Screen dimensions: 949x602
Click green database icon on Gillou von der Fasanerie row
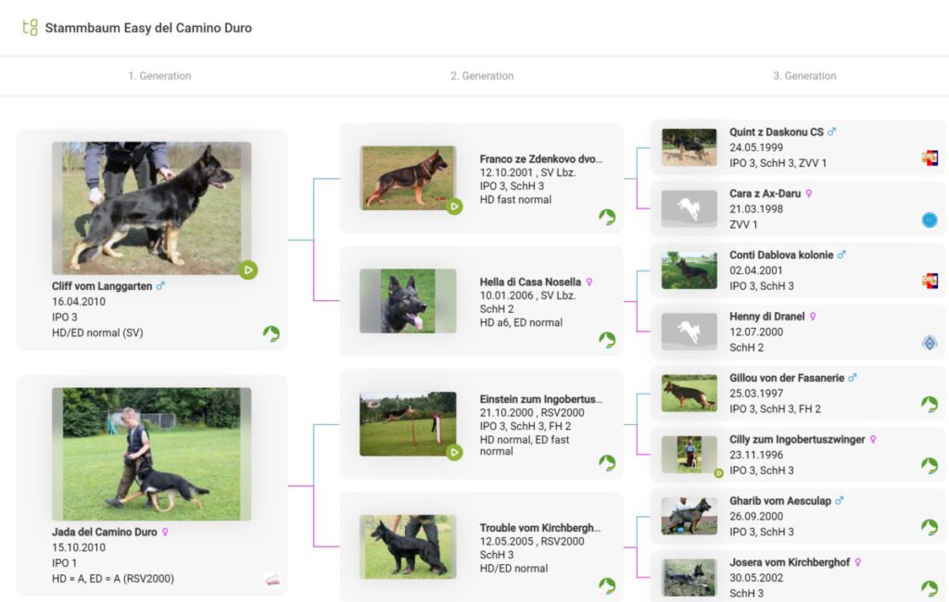click(930, 404)
